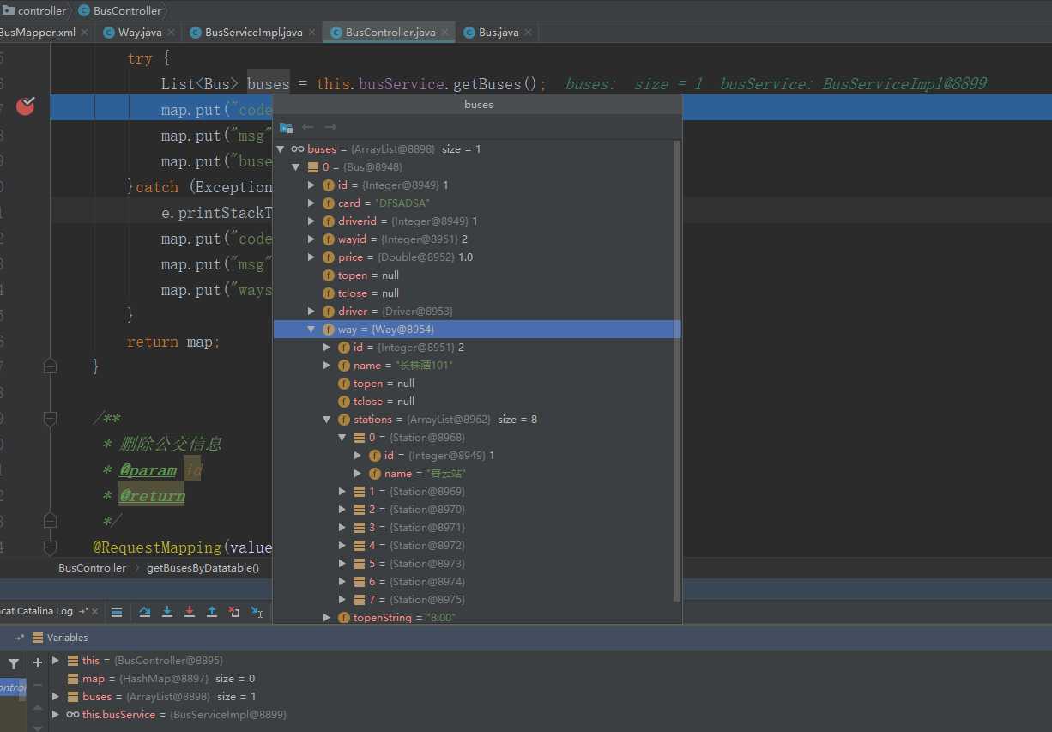Switch to the BusServiceImpl.java tab
The height and width of the screenshot is (732, 1052).
(253, 33)
